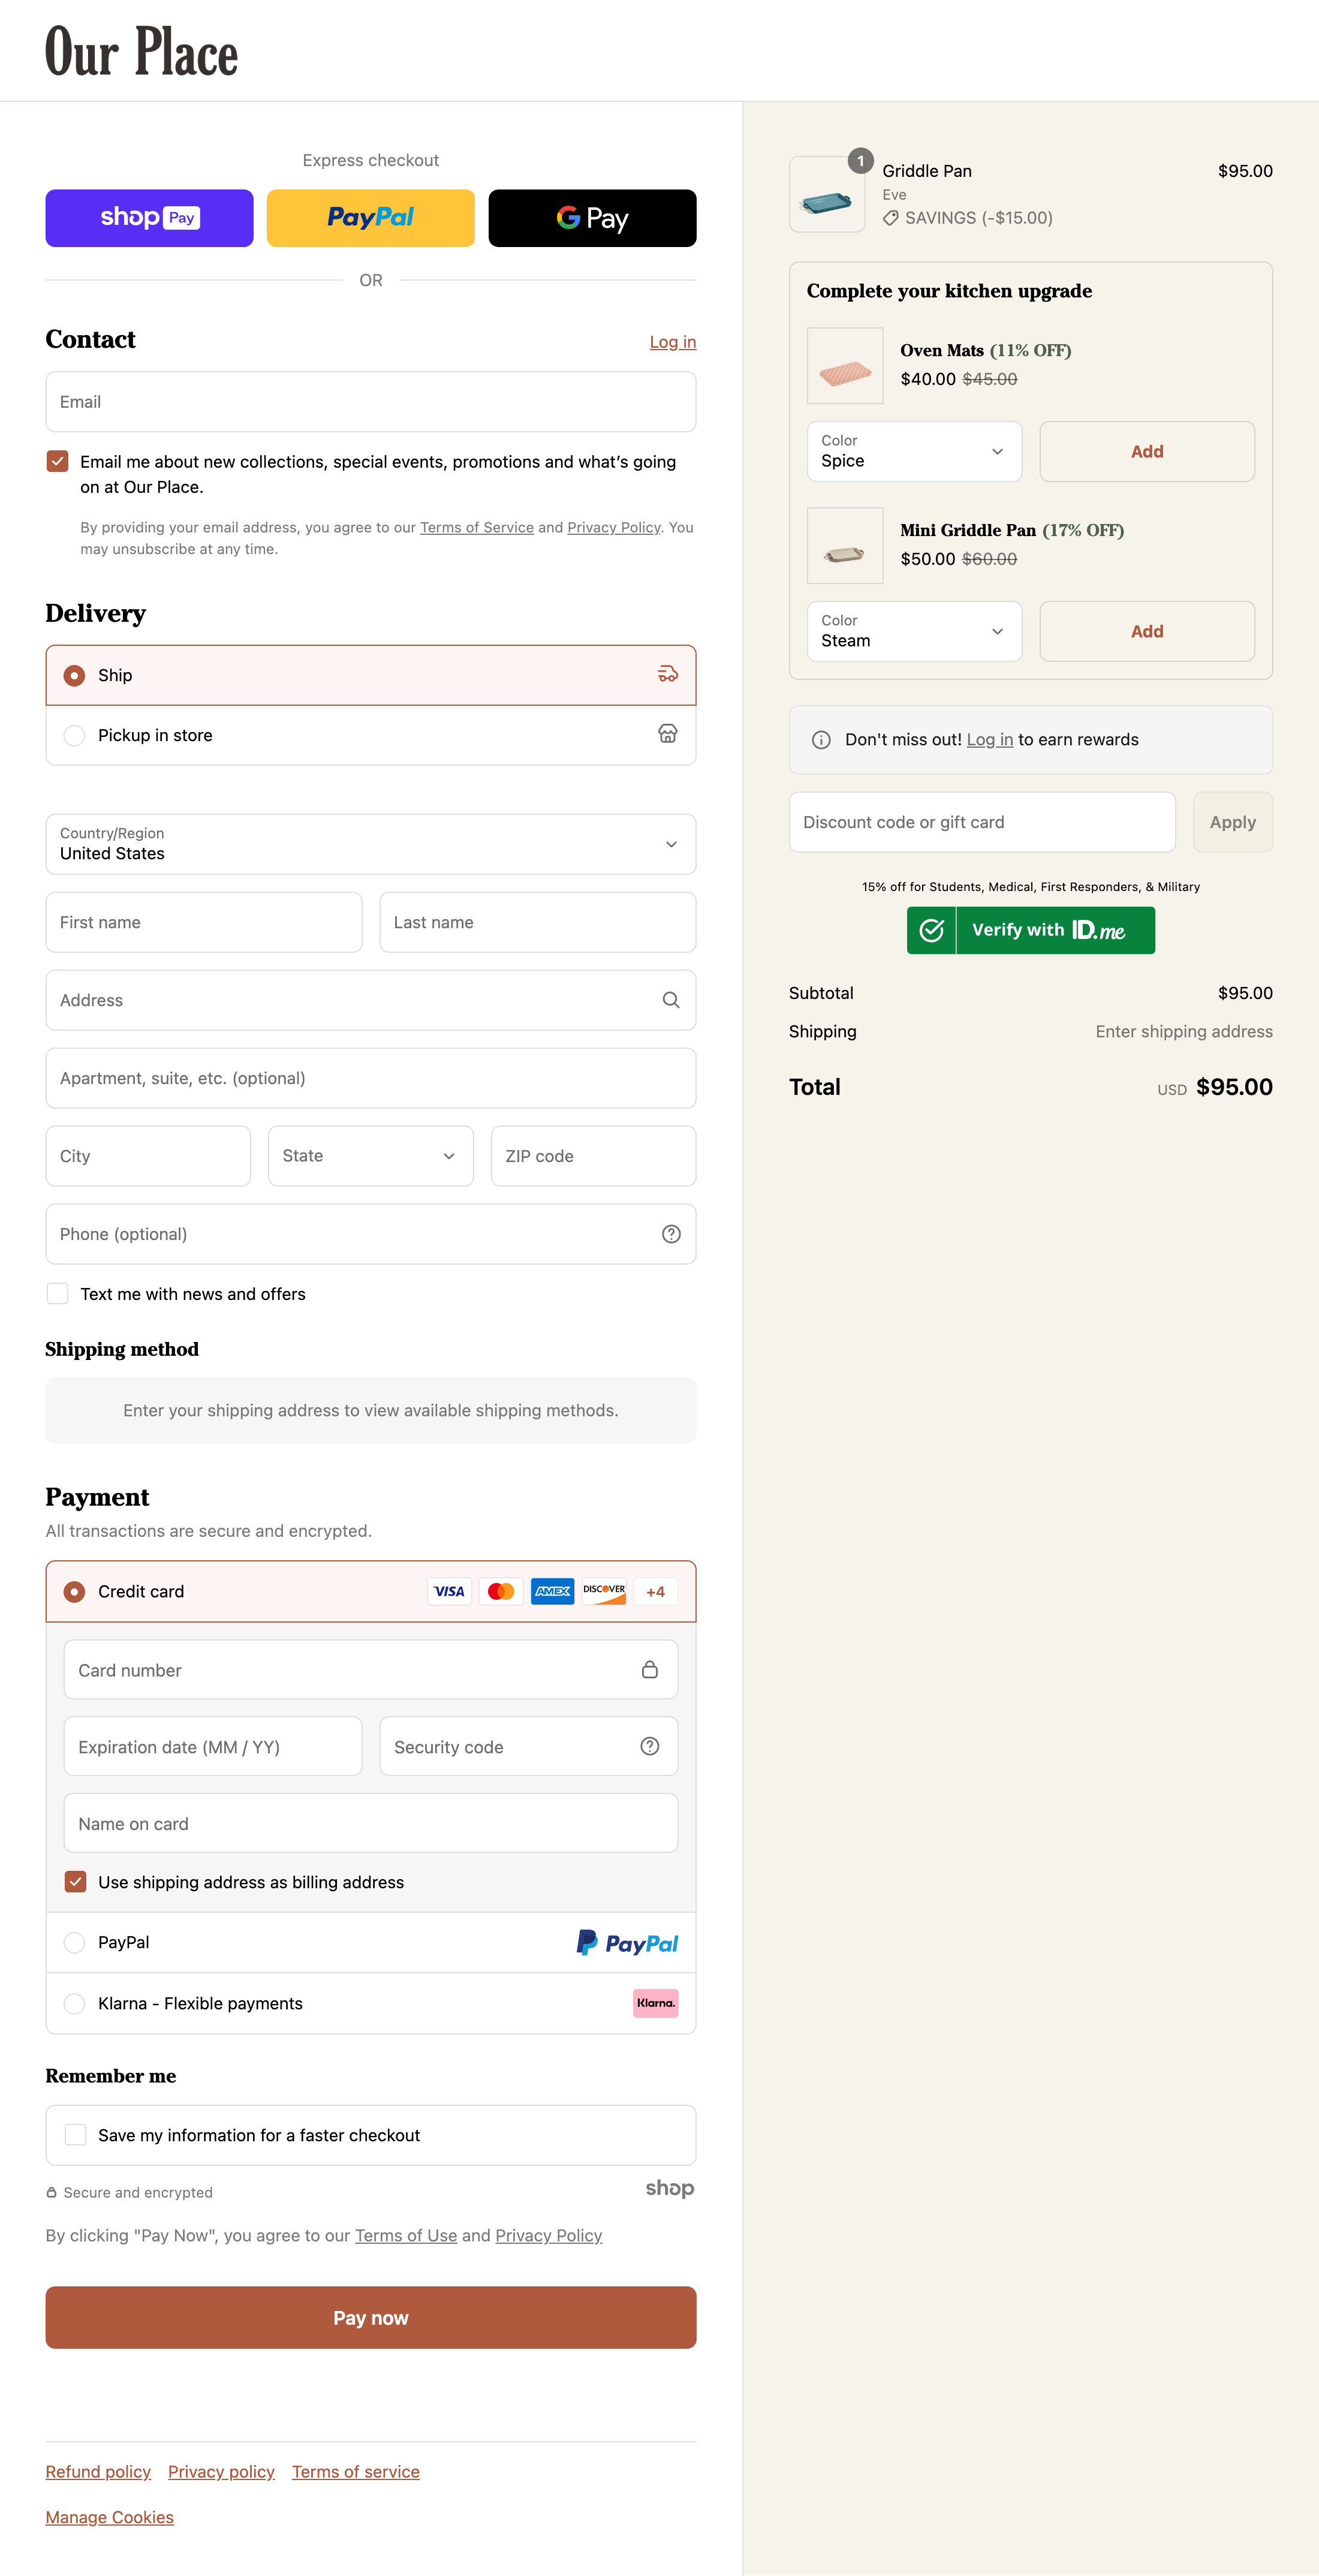Uncheck the email promotions checkbox
This screenshot has height=2576, width=1319.
pyautogui.click(x=57, y=461)
